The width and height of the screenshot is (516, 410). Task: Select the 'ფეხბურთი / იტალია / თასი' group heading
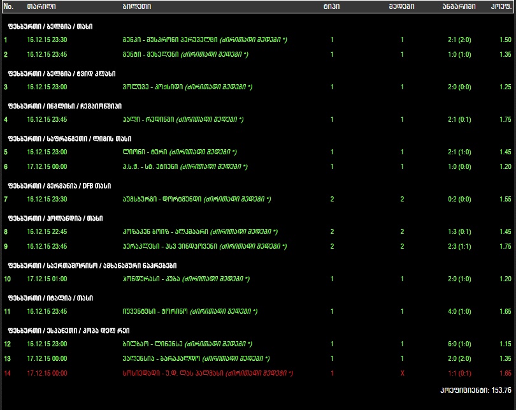pos(50,298)
